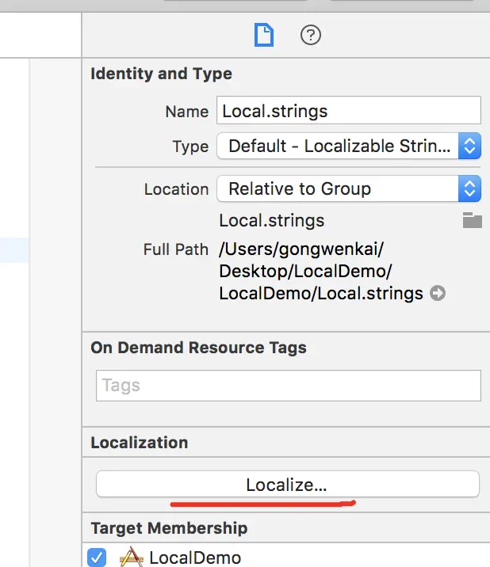Show the File inspector tab
Screen dimensions: 490x567
[x=263, y=35]
